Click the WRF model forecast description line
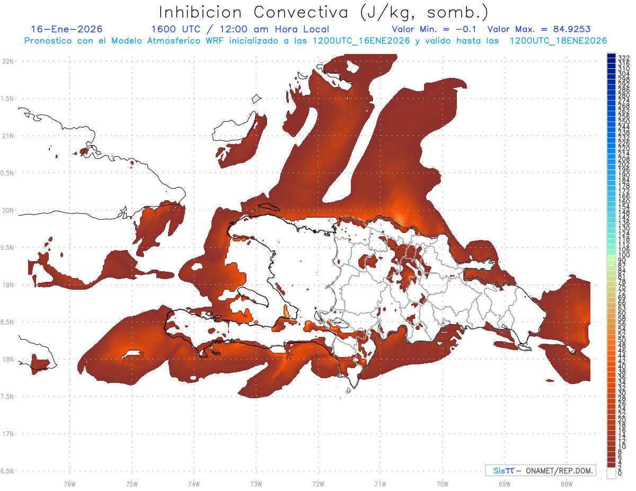Screen dimensions: 636x491 (315, 41)
